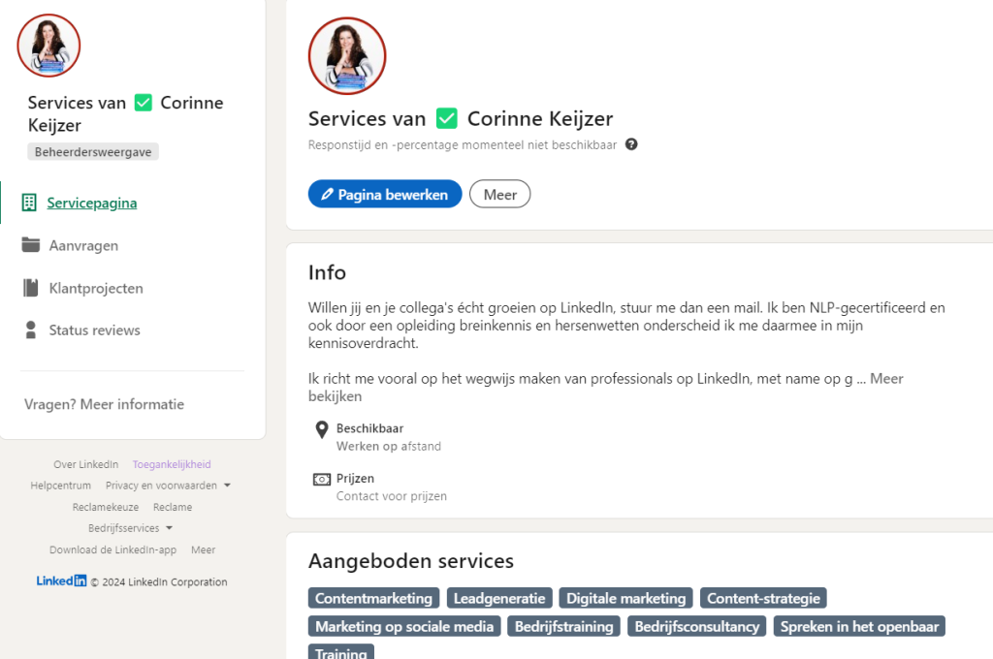Click Download de LinkedIn-app link
This screenshot has height=659, width=993.
coord(112,549)
